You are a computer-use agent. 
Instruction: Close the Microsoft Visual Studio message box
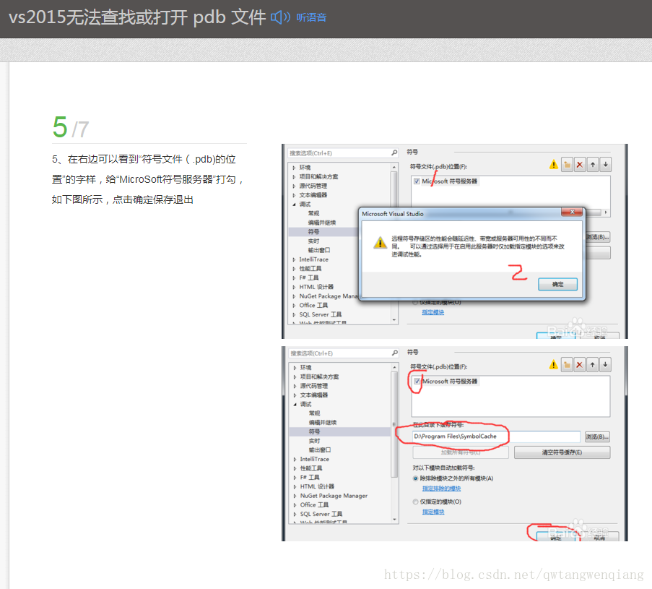pos(572,212)
